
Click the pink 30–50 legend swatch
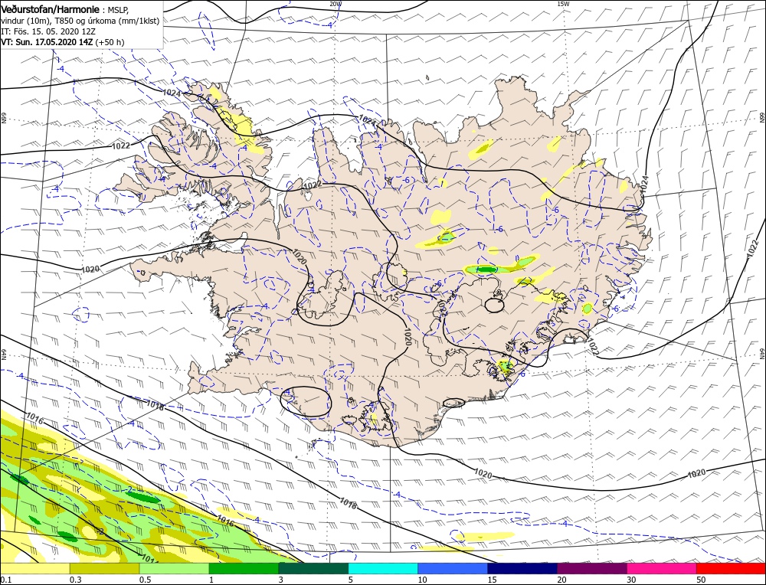(x=662, y=568)
